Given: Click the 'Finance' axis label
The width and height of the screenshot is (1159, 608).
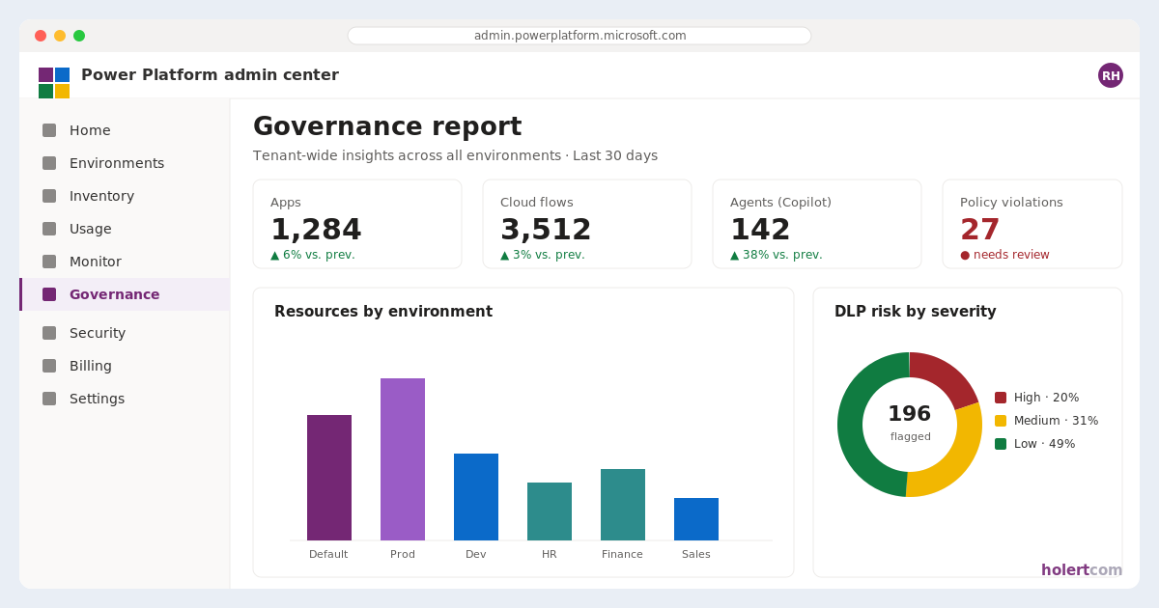Looking at the screenshot, I should point(622,554).
